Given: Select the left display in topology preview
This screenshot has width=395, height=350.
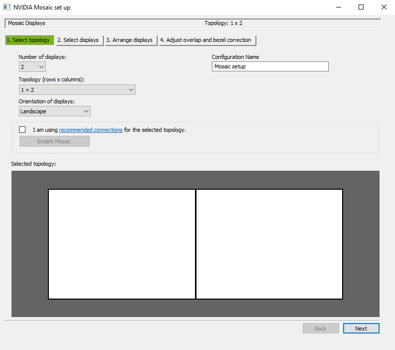Looking at the screenshot, I should 122,244.
